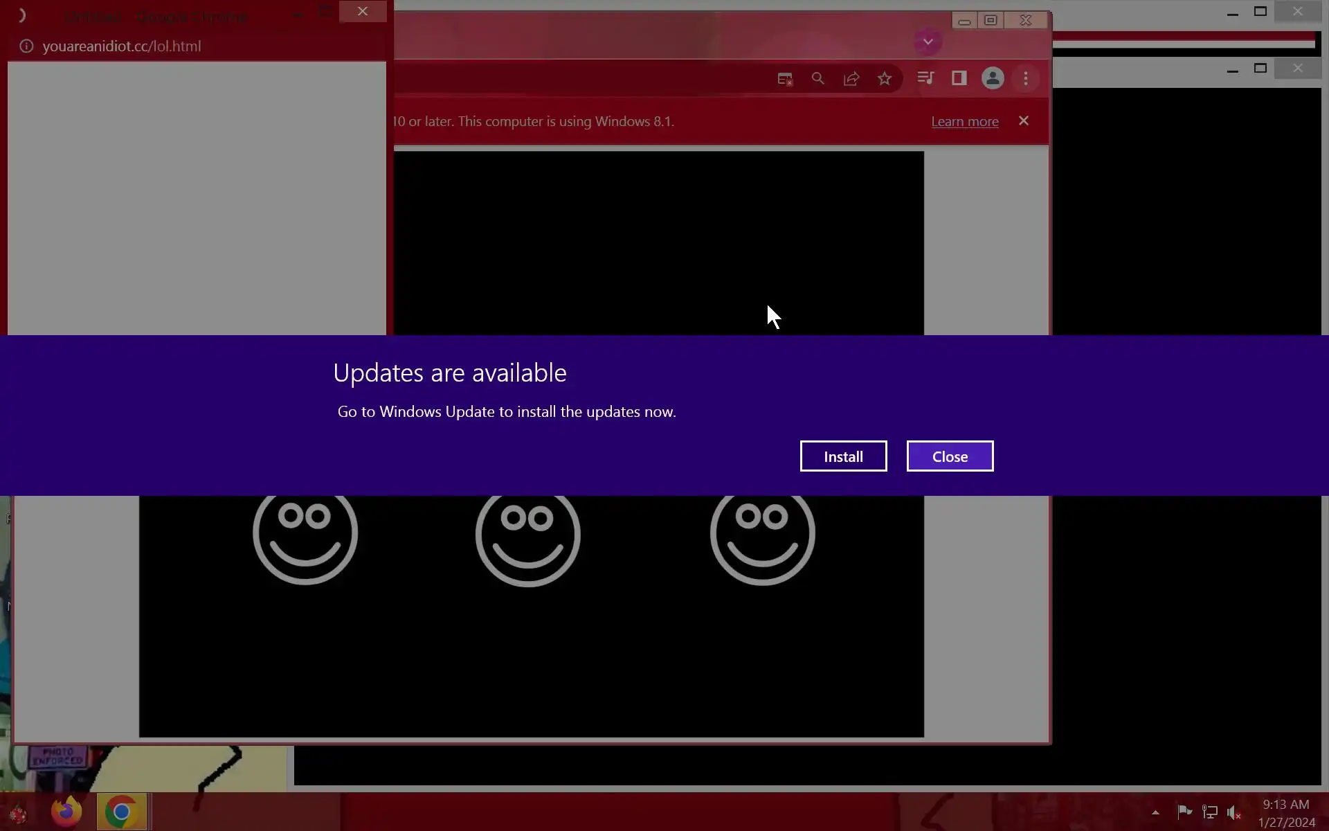The width and height of the screenshot is (1329, 831).
Task: Toggle the Chrome side panel
Action: coord(959,78)
